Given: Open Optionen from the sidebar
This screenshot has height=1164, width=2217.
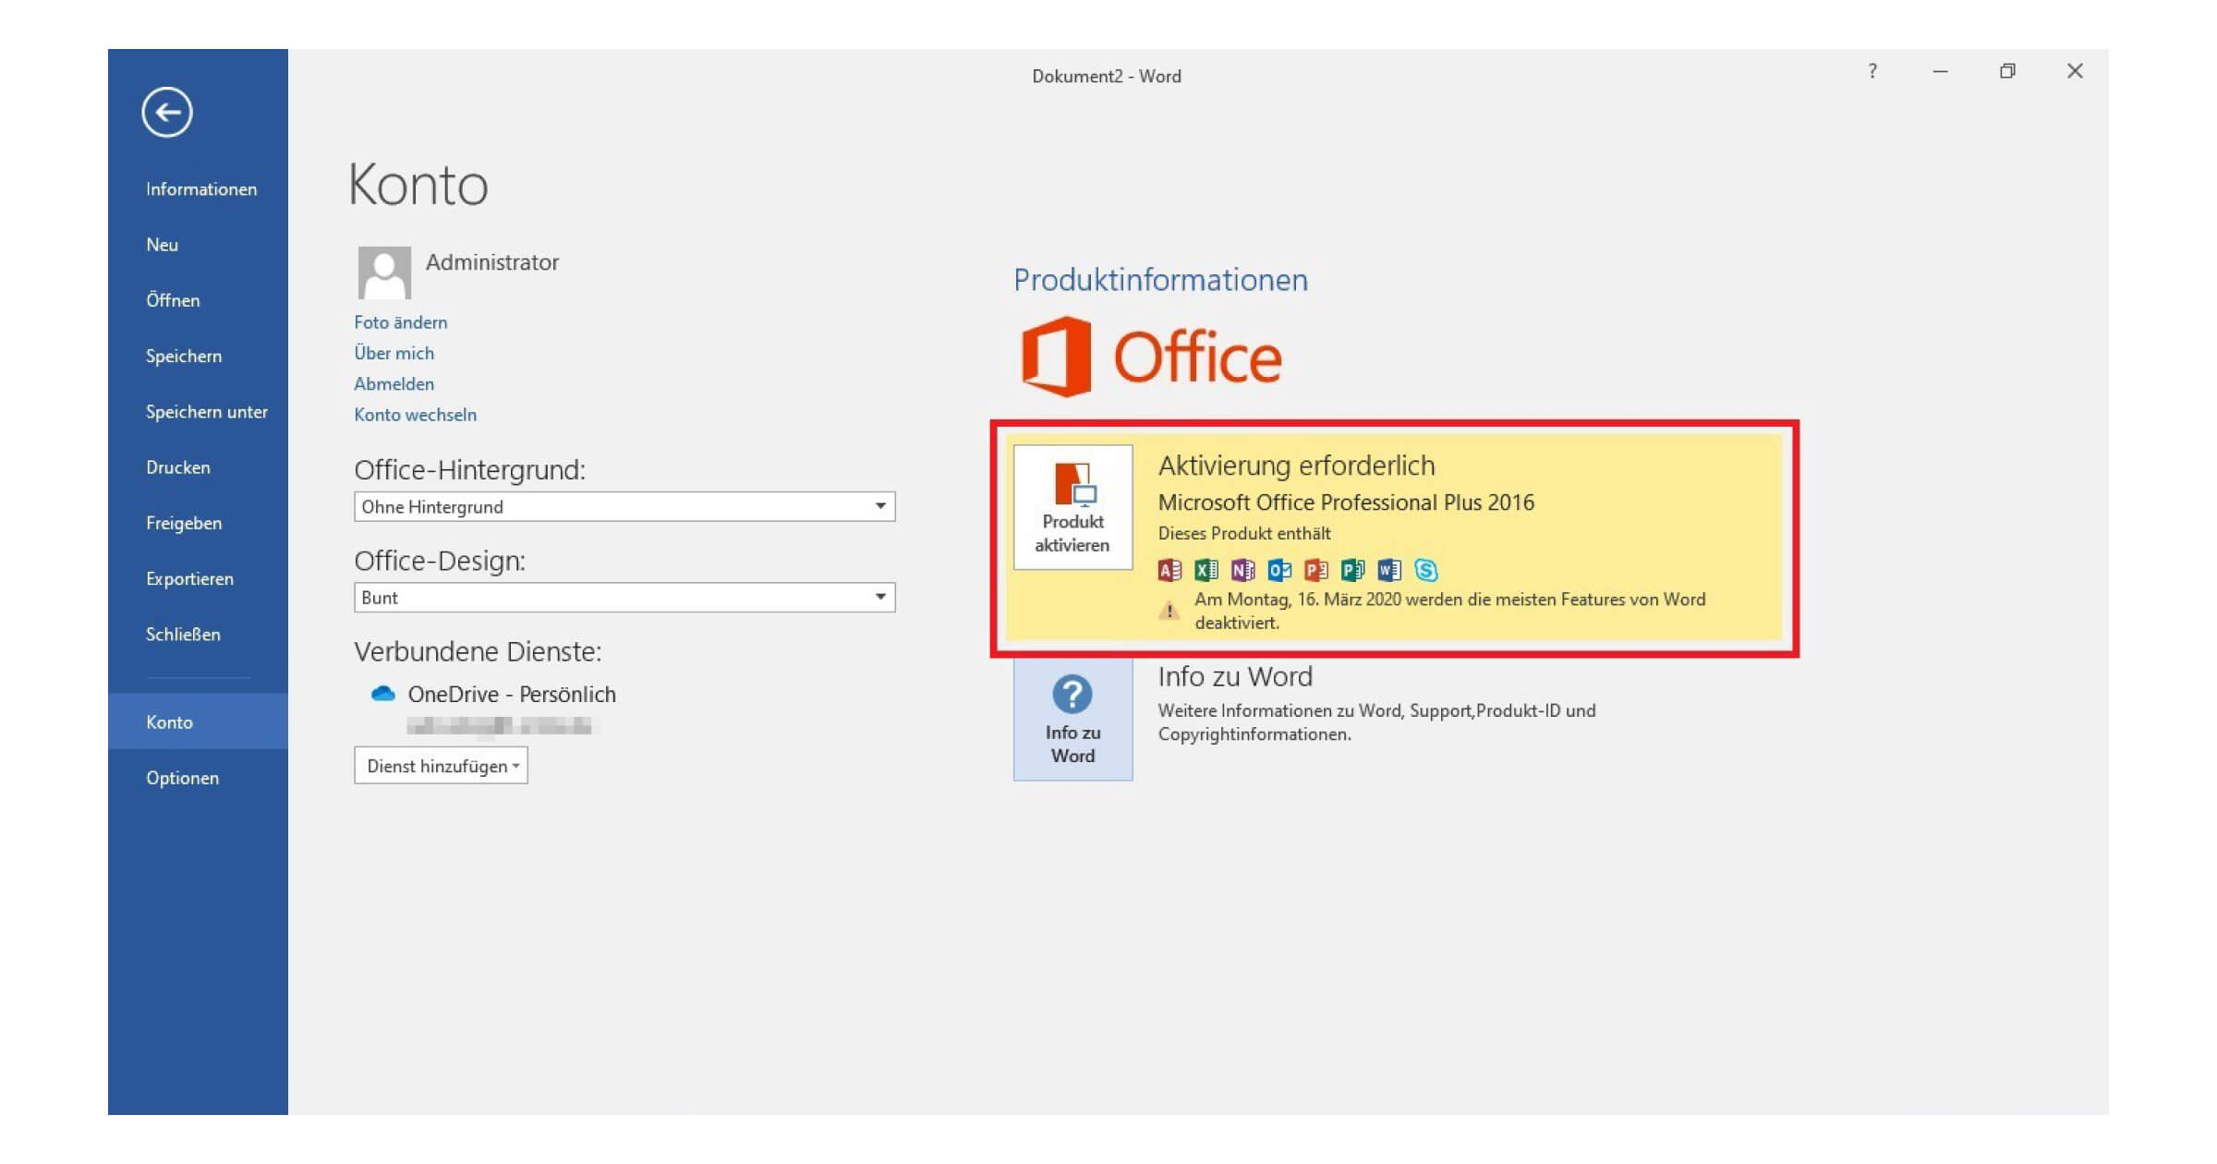Looking at the screenshot, I should [x=182, y=778].
